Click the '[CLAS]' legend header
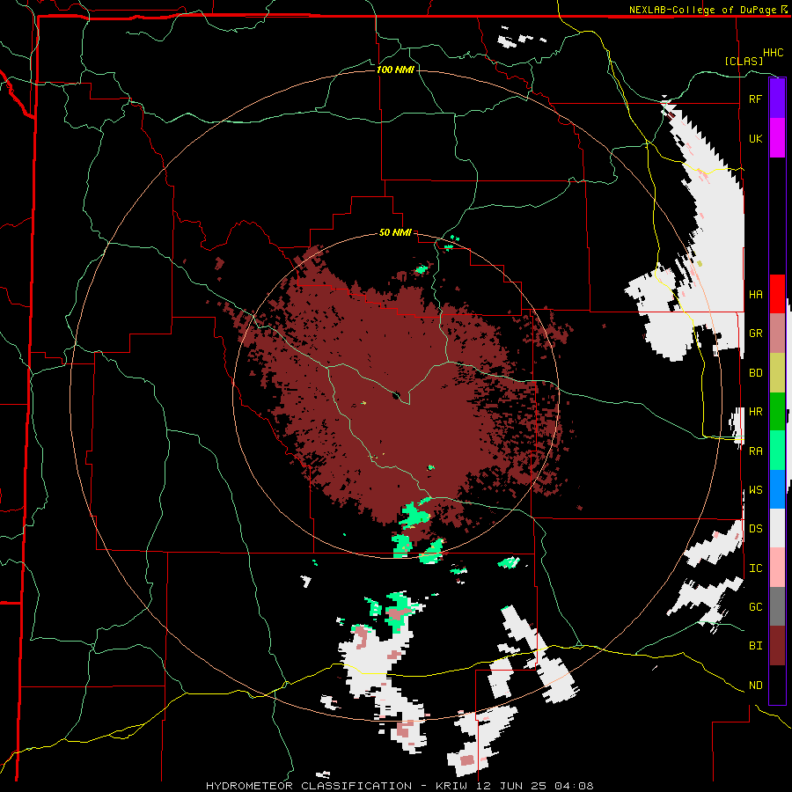Screen dimensions: 792x792 click(x=744, y=61)
